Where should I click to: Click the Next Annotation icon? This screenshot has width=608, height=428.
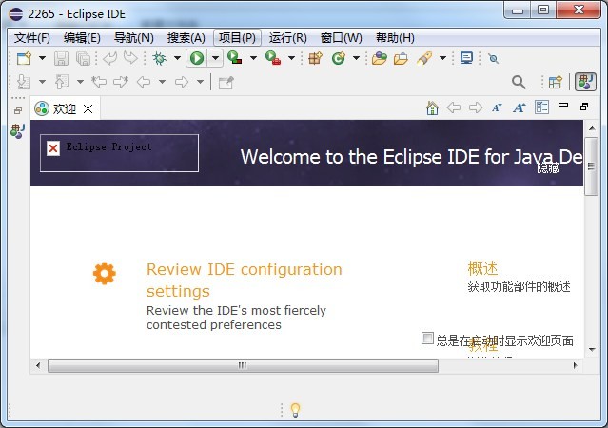(x=24, y=82)
